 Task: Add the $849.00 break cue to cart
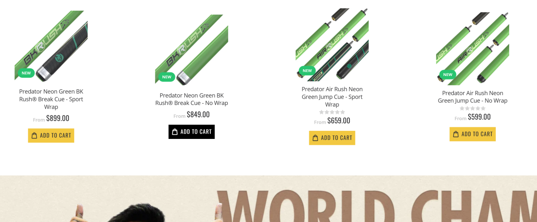point(192,131)
